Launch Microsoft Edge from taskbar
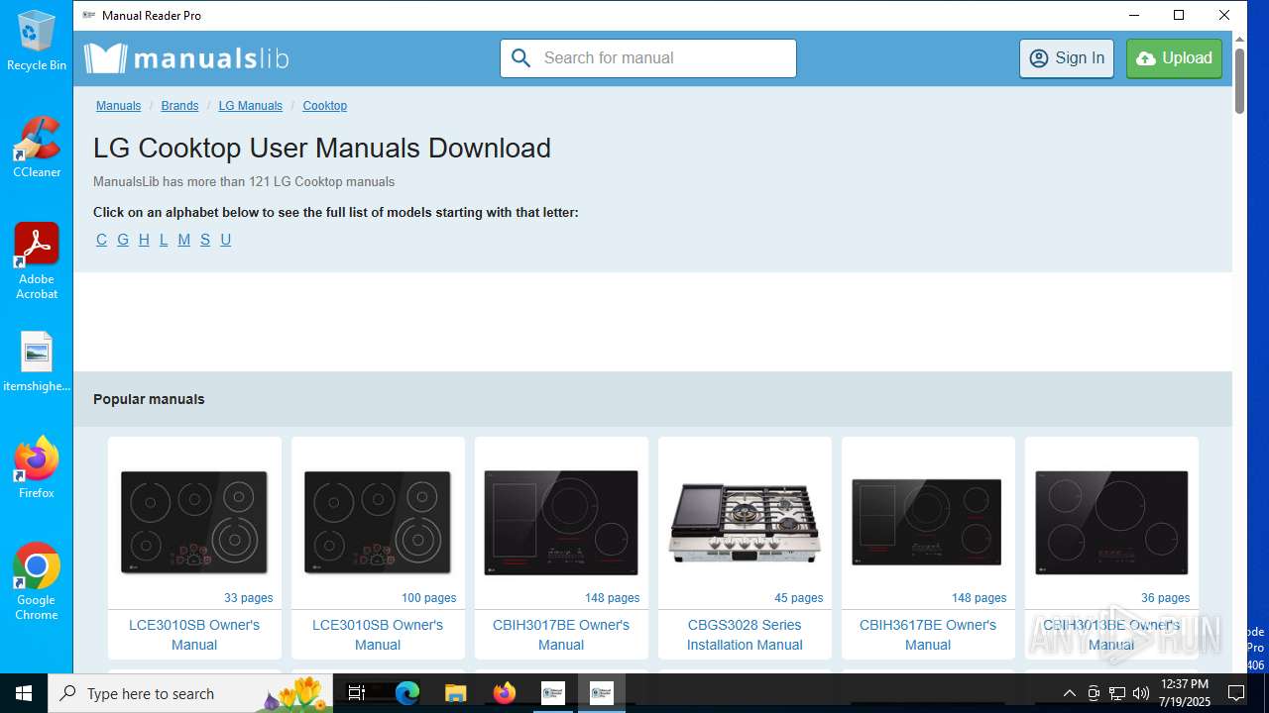The height and width of the screenshot is (713, 1269). pyautogui.click(x=407, y=693)
